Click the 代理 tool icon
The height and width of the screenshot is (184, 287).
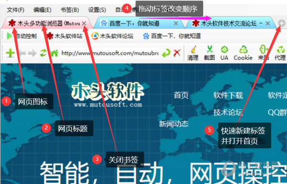(280, 53)
